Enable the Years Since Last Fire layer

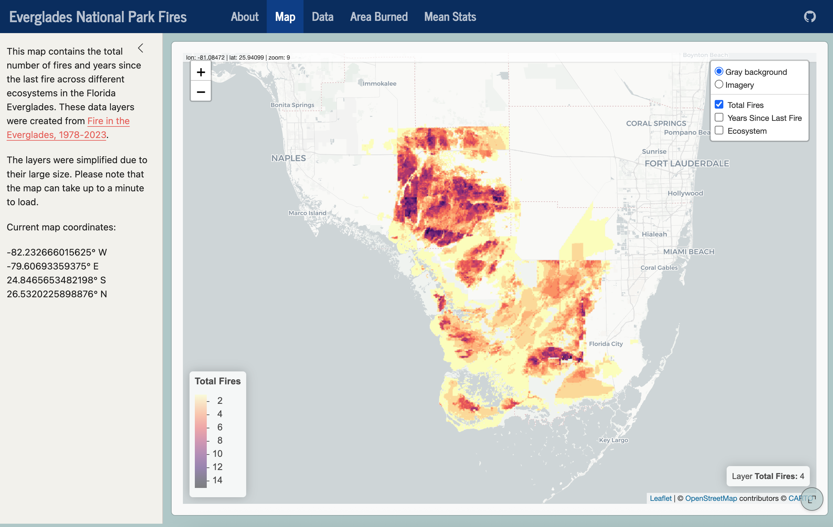coord(719,118)
